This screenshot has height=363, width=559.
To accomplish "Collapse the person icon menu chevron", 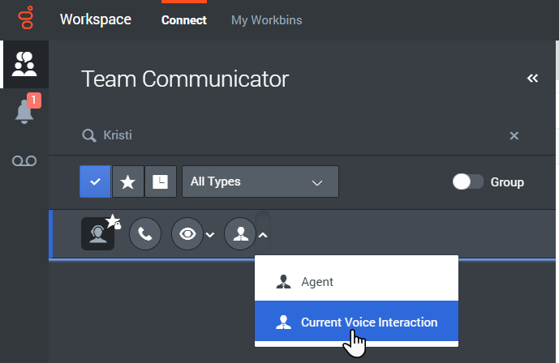I will click(x=263, y=235).
